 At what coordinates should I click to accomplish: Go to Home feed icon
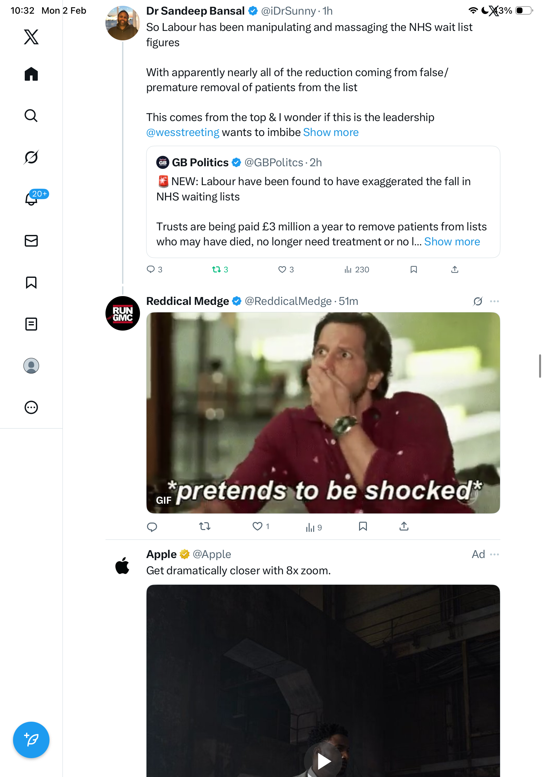click(x=31, y=74)
